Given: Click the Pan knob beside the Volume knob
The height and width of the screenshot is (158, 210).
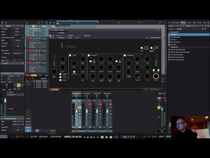Looking at the screenshot, I should pyautogui.click(x=147, y=76).
